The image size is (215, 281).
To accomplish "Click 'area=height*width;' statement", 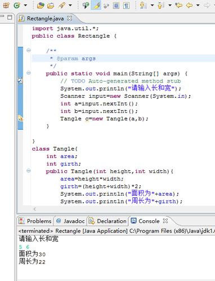I will (x=92, y=179).
